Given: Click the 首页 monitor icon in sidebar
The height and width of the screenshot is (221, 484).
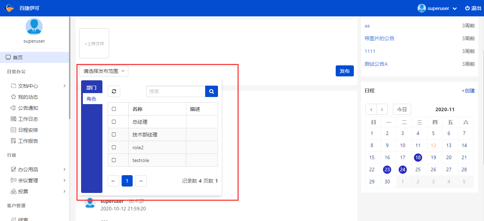Looking at the screenshot, I should click(x=8, y=57).
